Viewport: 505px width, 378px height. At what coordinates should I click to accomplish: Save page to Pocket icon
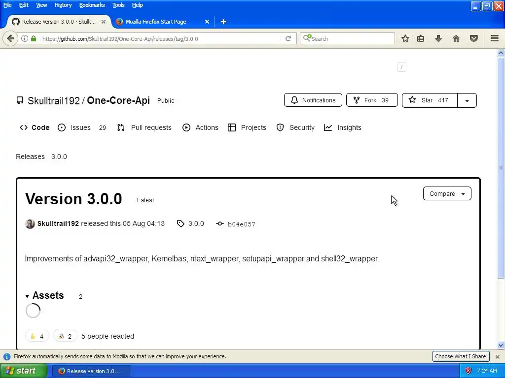474,38
